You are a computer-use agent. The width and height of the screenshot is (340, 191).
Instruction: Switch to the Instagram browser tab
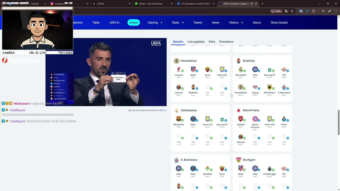[69, 4]
